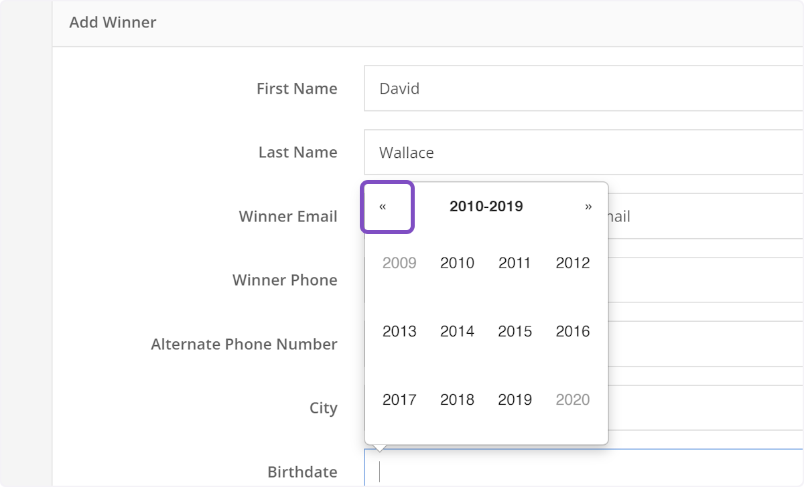Select the year 2014

[x=457, y=331]
